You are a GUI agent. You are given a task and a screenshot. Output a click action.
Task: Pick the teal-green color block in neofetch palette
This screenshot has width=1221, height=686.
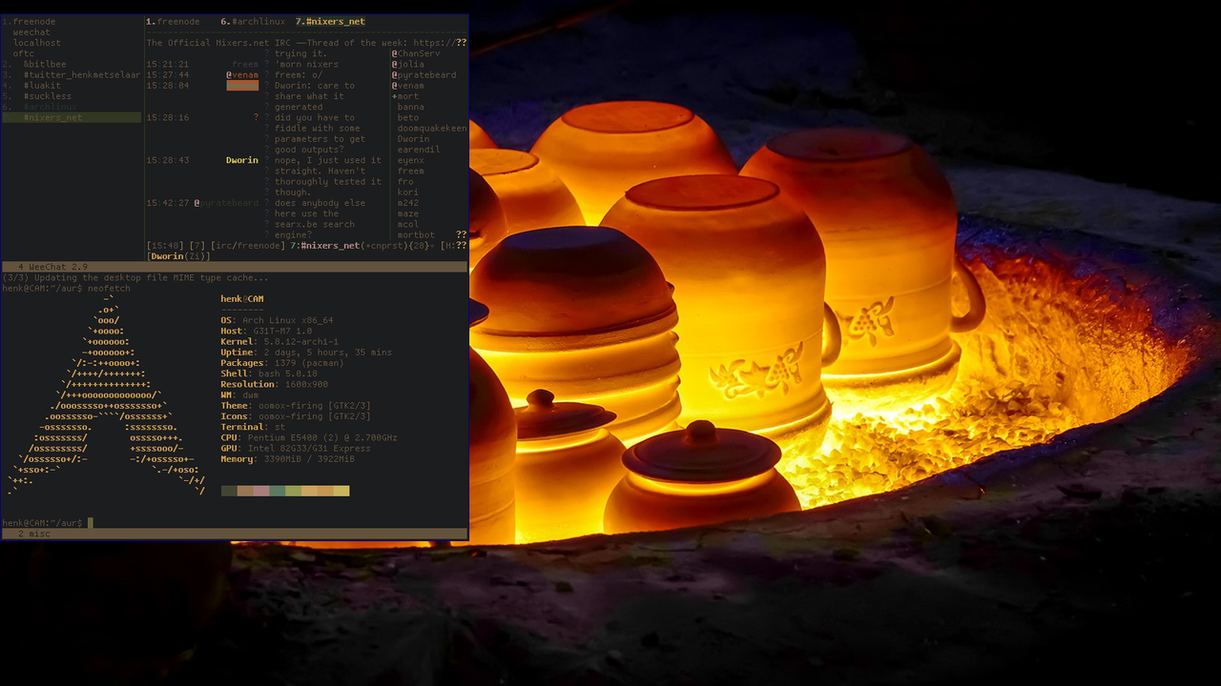coord(278,491)
